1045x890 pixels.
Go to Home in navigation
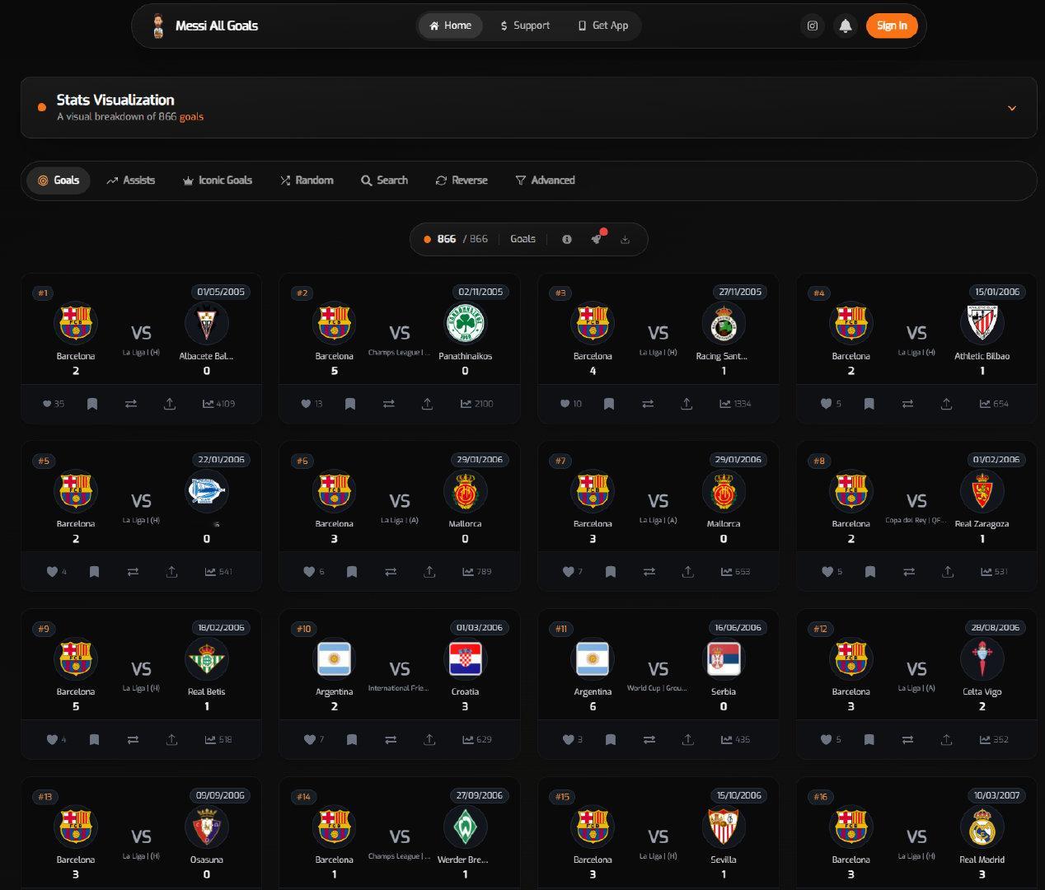[x=451, y=26]
